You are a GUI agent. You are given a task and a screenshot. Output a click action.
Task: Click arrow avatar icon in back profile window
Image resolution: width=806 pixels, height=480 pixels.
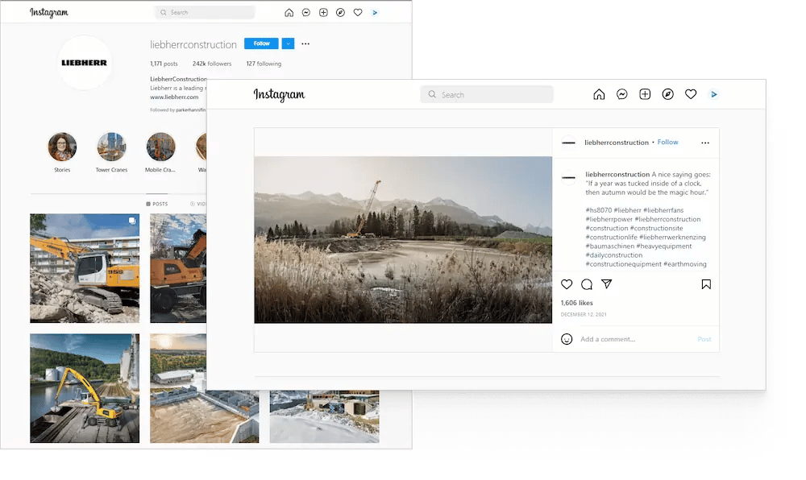375,12
